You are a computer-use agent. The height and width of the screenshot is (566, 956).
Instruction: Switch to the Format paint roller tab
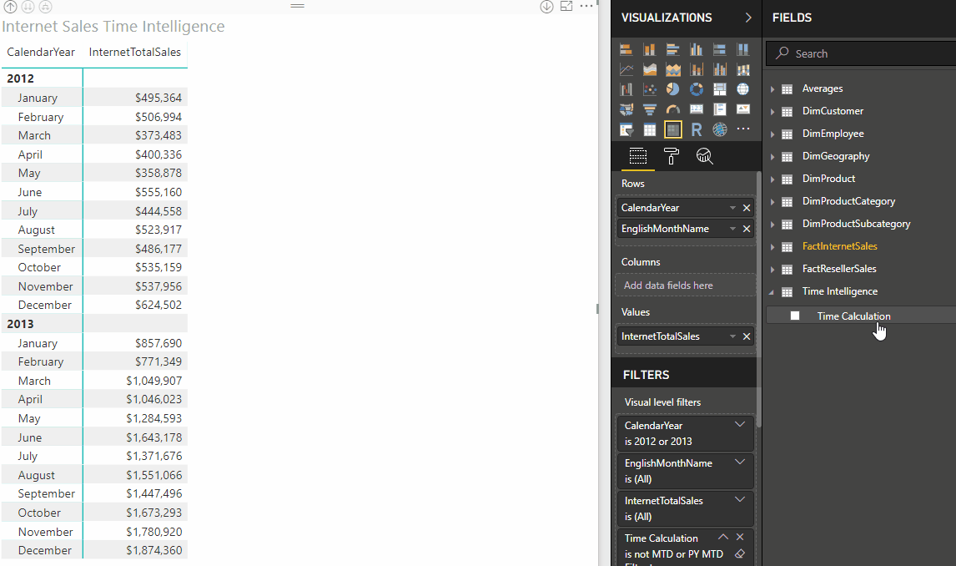pyautogui.click(x=672, y=156)
